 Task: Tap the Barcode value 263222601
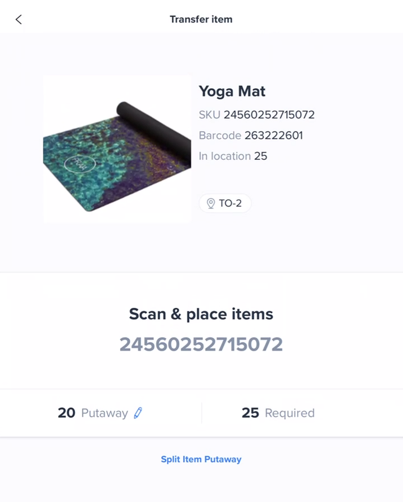coord(273,136)
